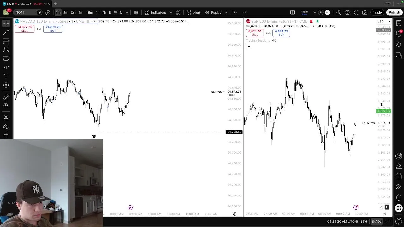Screen dimensions: 404x227
Task: Open the indicator templates grid
Action: [x=178, y=13]
